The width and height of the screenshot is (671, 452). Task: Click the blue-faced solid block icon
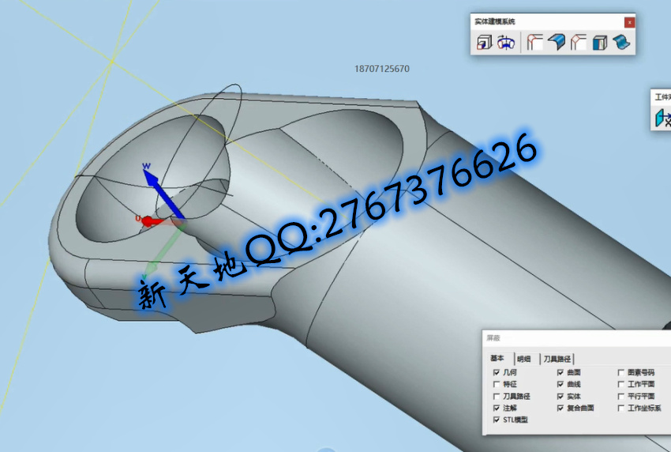click(x=600, y=43)
